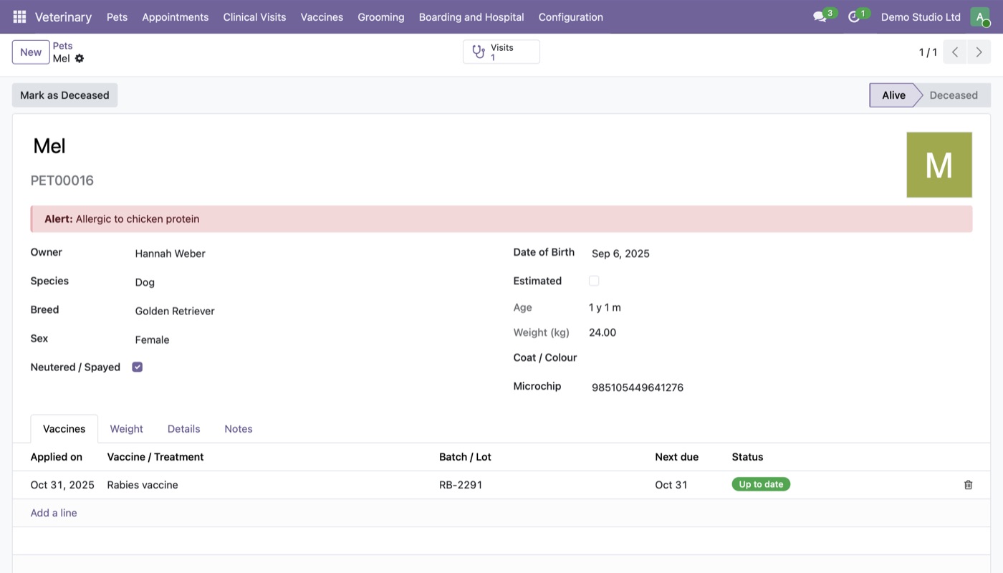This screenshot has height=573, width=1003.
Task: Open the Clinical Visits menu
Action: [x=254, y=16]
